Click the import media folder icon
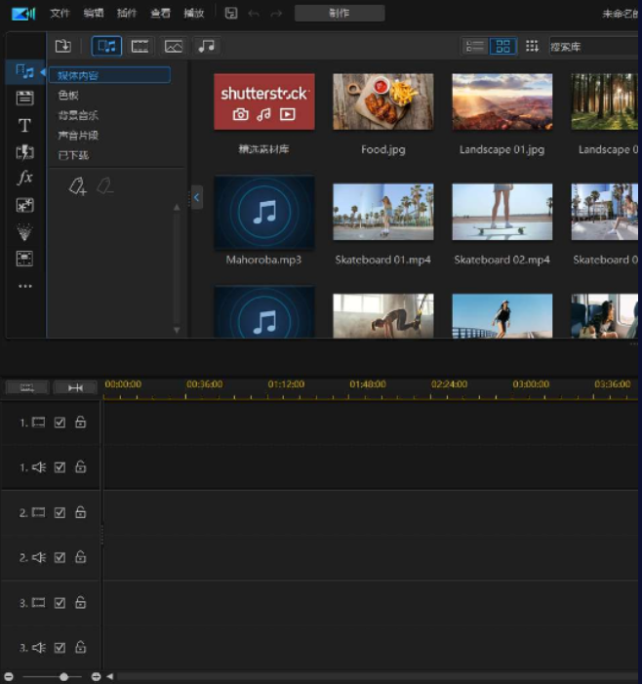The width and height of the screenshot is (642, 684). 63,46
